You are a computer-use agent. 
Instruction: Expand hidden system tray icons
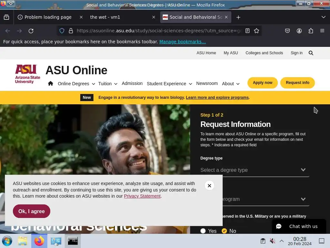[282, 241]
